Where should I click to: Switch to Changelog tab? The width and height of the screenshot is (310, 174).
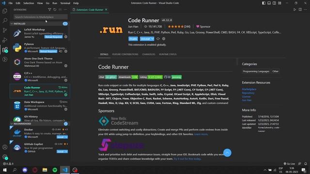tap(149, 54)
